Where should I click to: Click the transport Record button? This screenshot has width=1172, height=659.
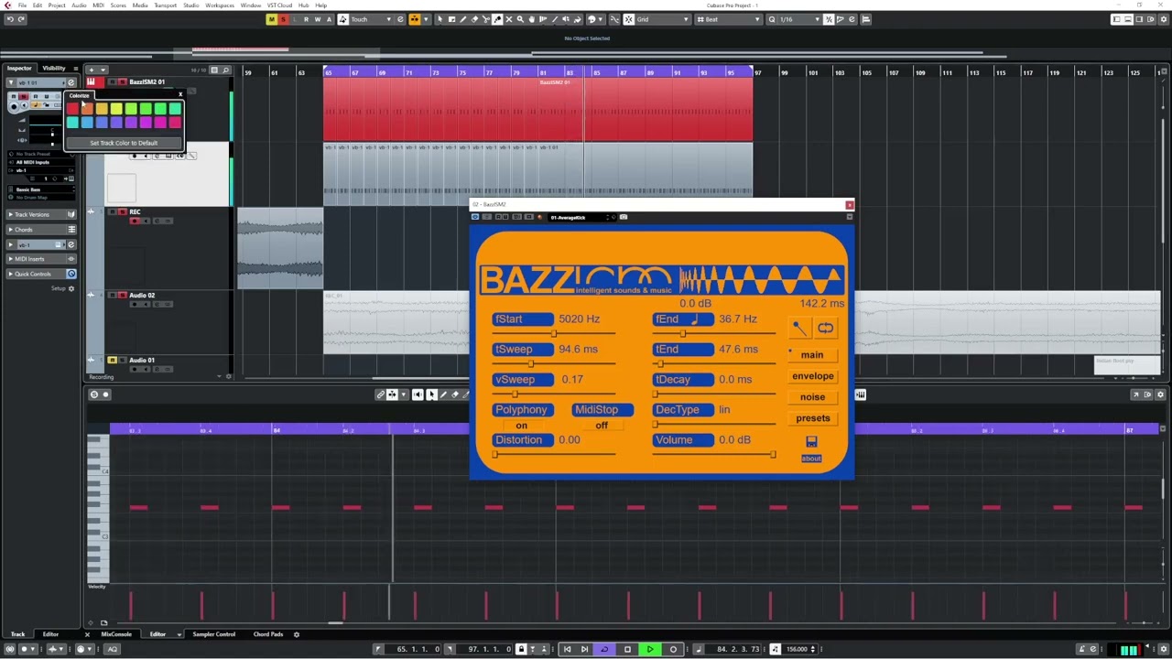click(673, 649)
